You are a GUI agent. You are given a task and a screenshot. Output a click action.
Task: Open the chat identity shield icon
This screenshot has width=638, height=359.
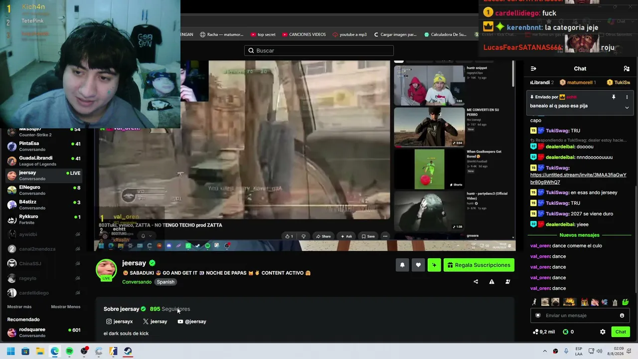[538, 316]
